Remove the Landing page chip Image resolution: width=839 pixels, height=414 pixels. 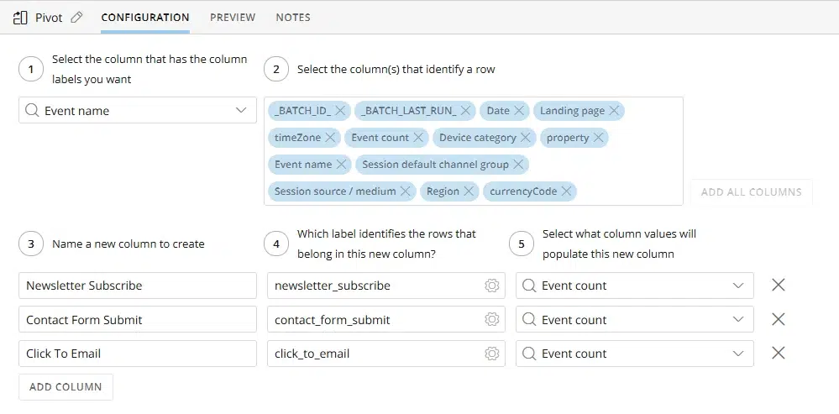(x=614, y=111)
